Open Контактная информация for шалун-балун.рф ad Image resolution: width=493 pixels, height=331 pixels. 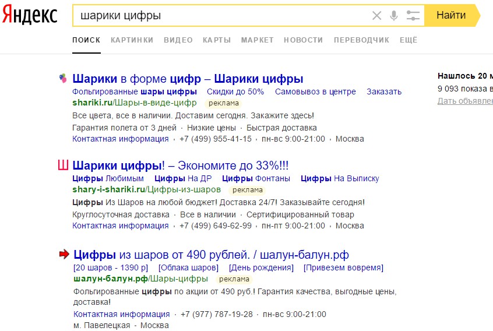[122, 314]
